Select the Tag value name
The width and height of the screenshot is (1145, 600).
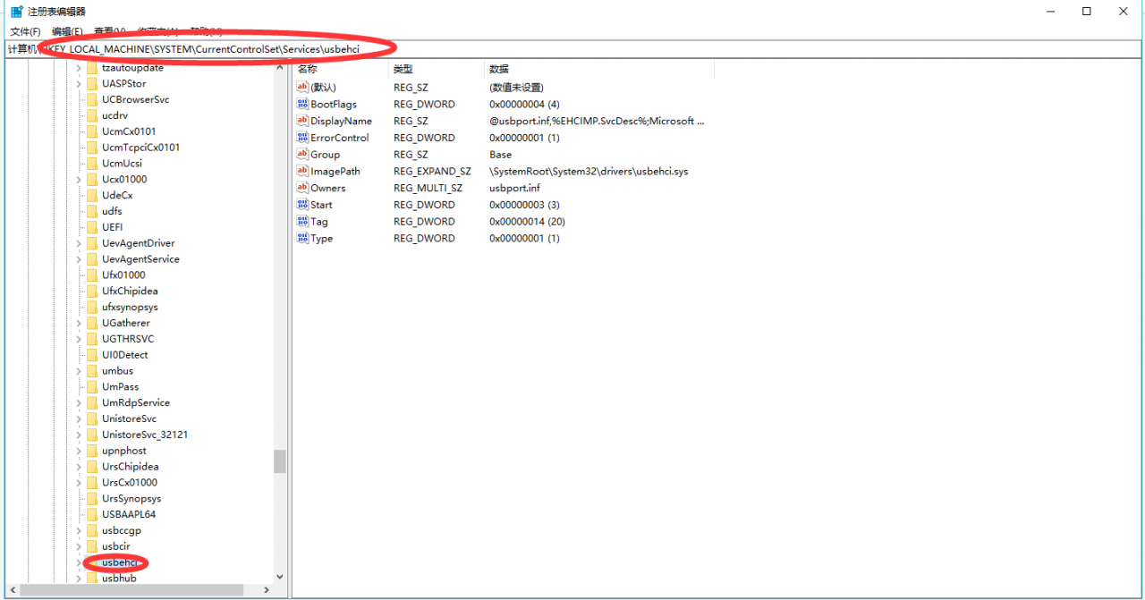click(319, 222)
